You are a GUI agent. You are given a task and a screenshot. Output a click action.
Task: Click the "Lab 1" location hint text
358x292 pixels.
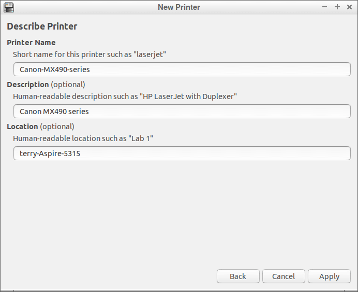tap(83, 138)
